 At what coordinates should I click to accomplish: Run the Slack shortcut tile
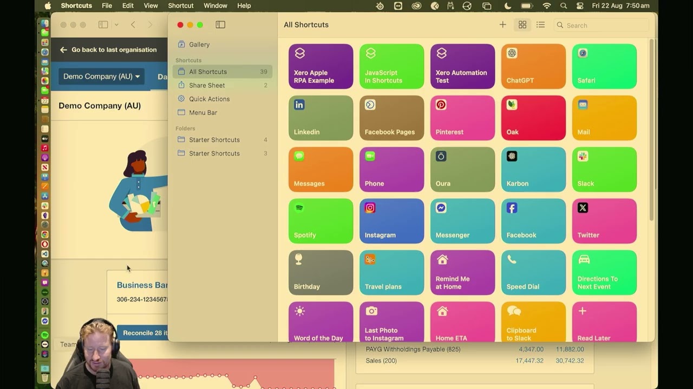coord(604,170)
